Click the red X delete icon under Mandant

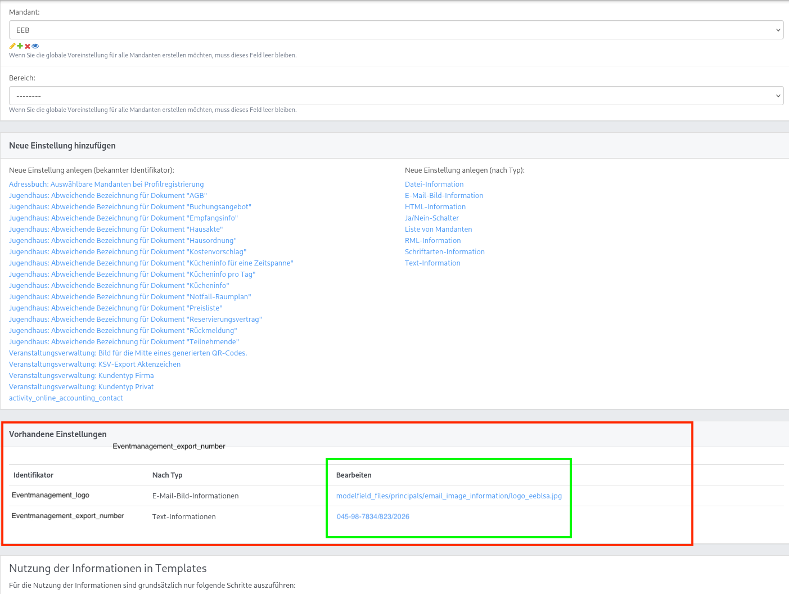(x=28, y=46)
